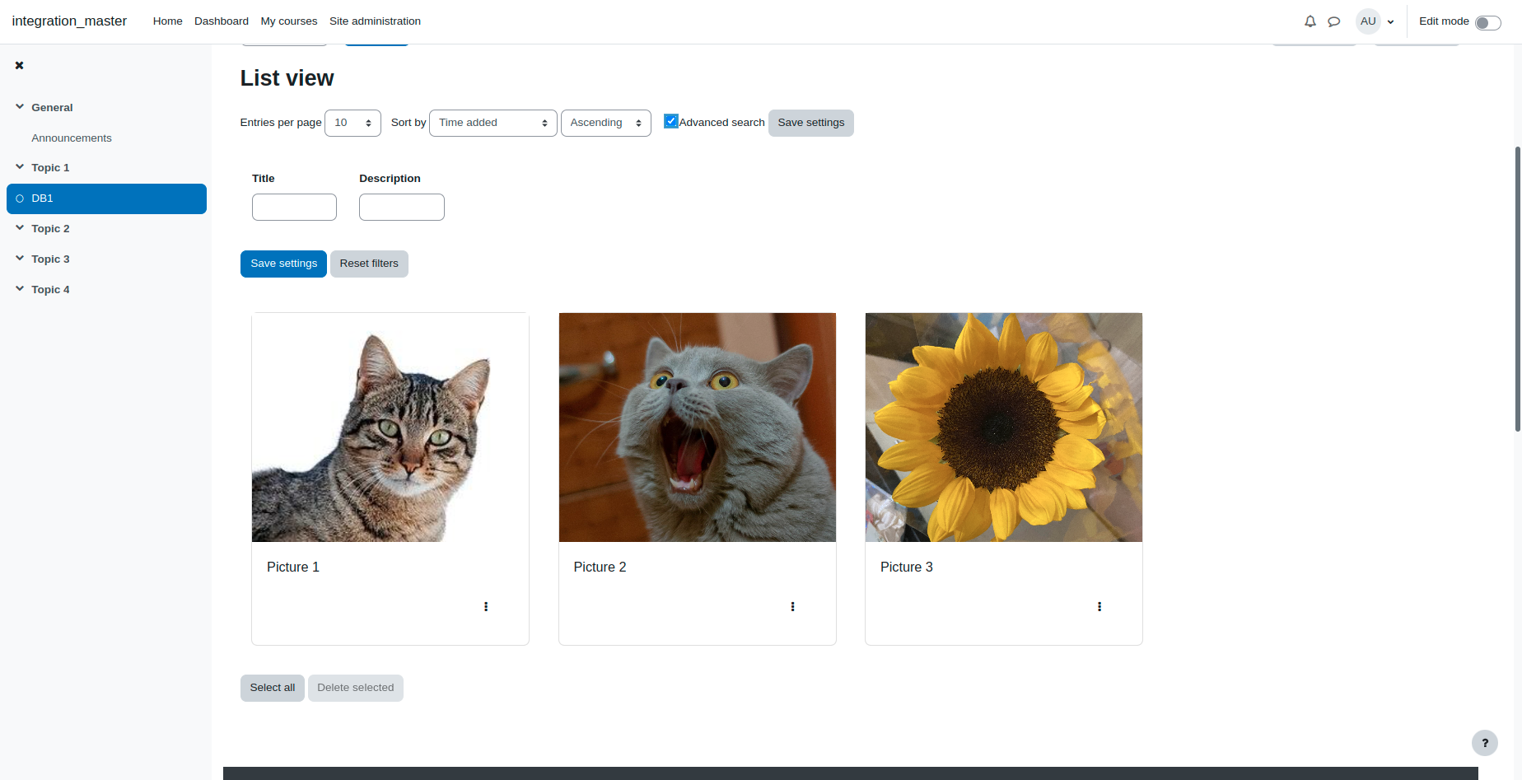Click gray Save settings button beside Advanced search
The width and height of the screenshot is (1522, 780).
click(811, 123)
